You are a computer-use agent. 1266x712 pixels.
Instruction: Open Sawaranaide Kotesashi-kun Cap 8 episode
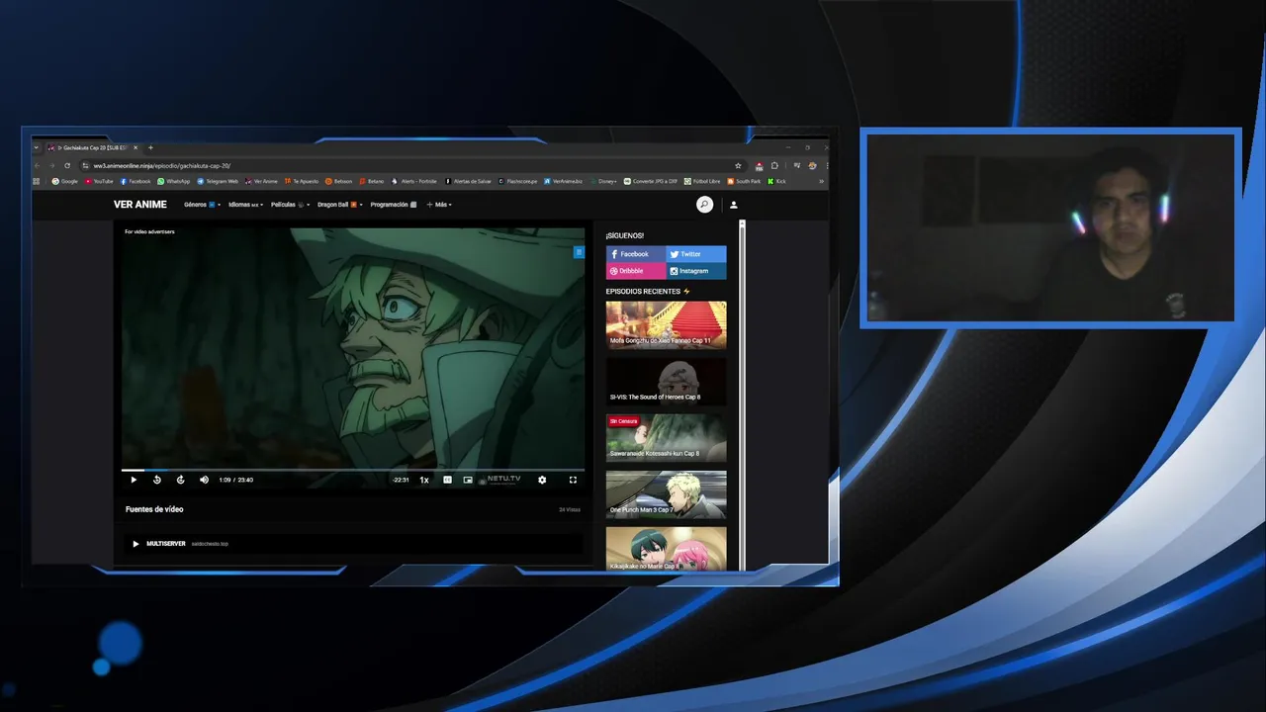(x=666, y=438)
